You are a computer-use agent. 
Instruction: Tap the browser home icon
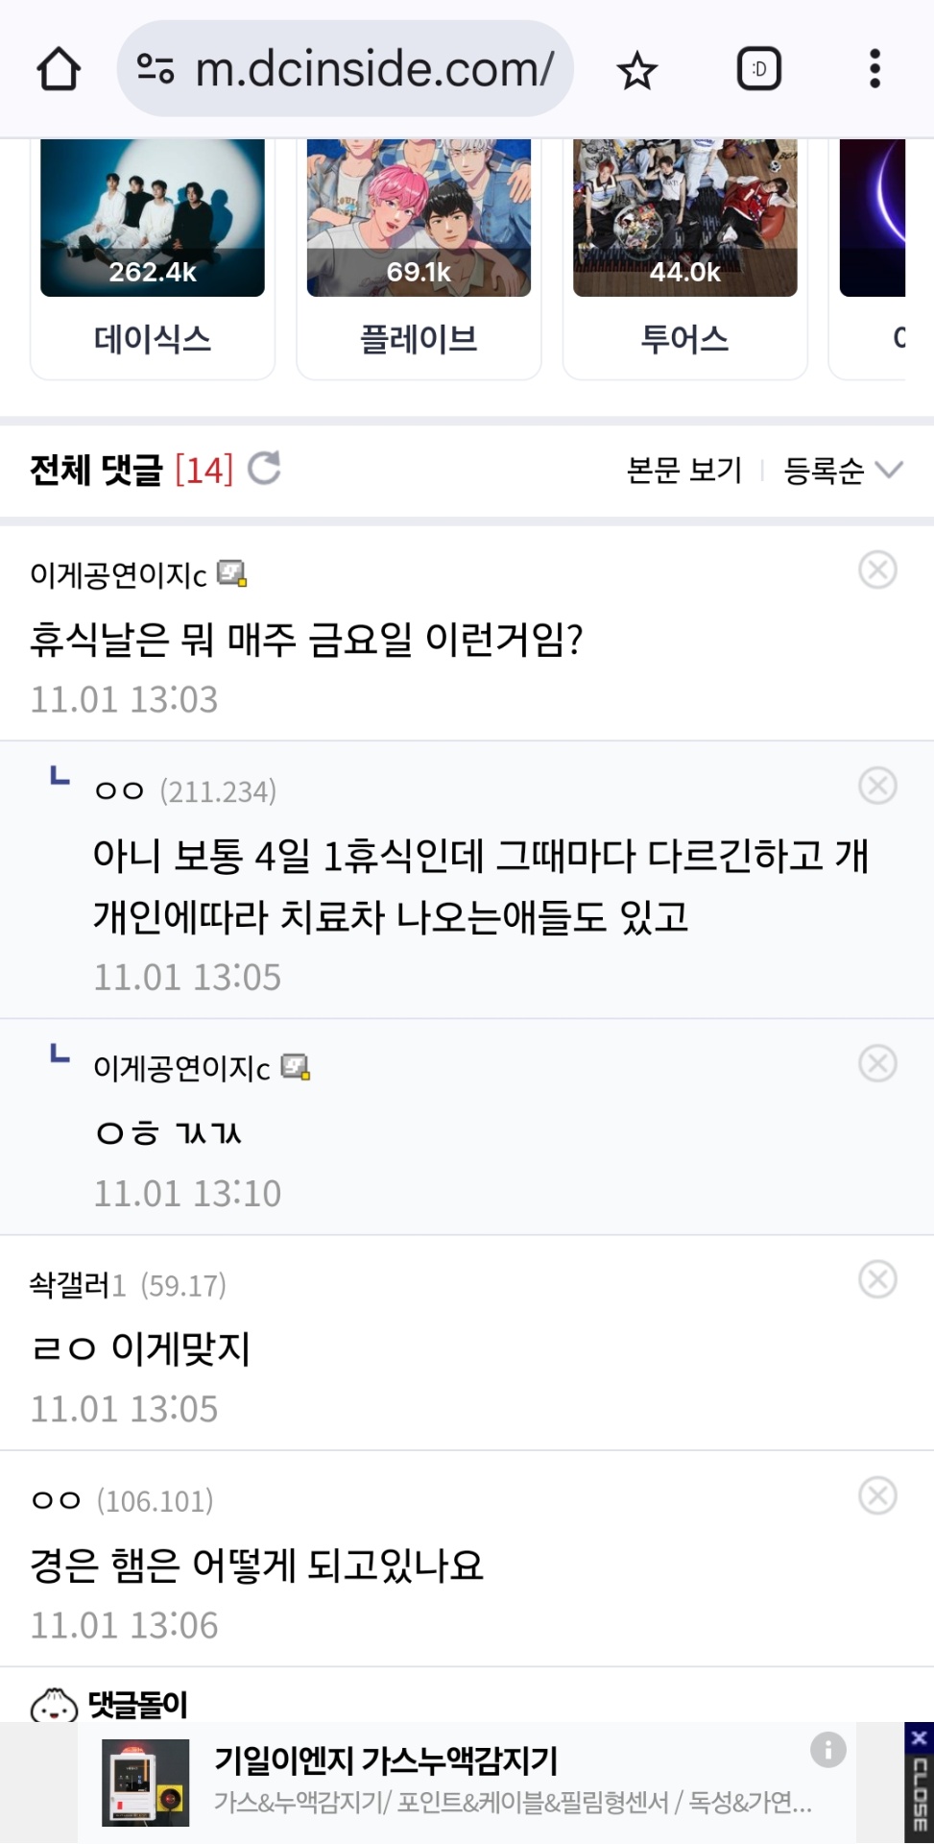click(x=59, y=69)
